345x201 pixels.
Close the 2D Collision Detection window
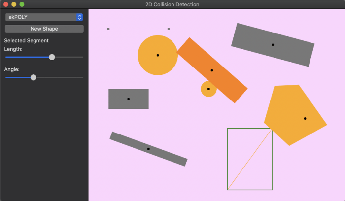click(x=6, y=4)
